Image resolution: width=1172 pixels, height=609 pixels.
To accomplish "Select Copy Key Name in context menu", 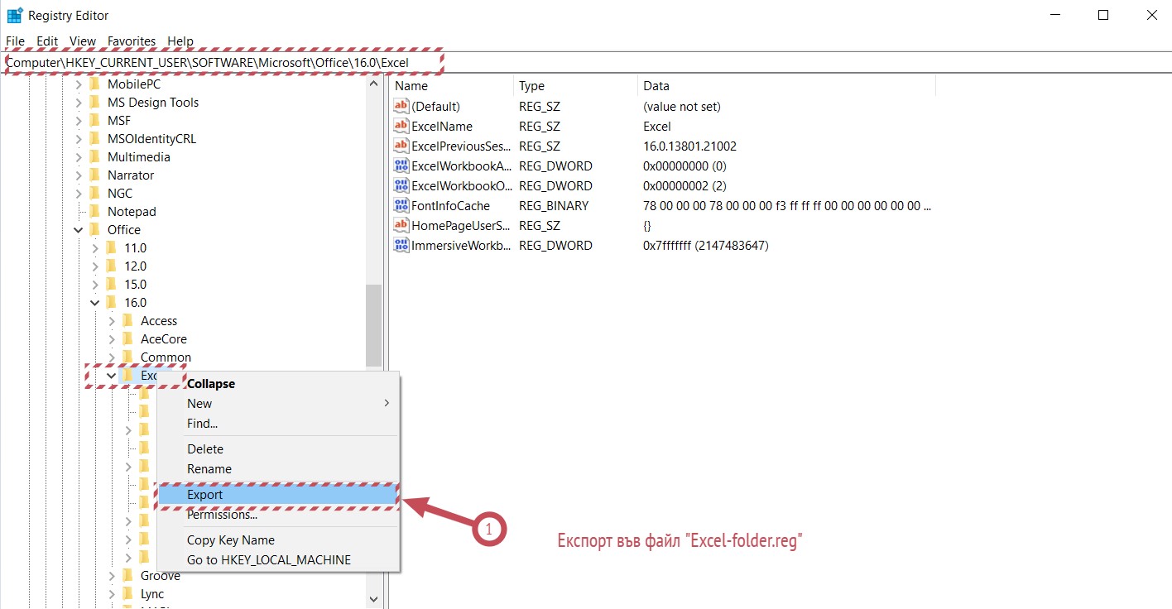I will pyautogui.click(x=277, y=540).
